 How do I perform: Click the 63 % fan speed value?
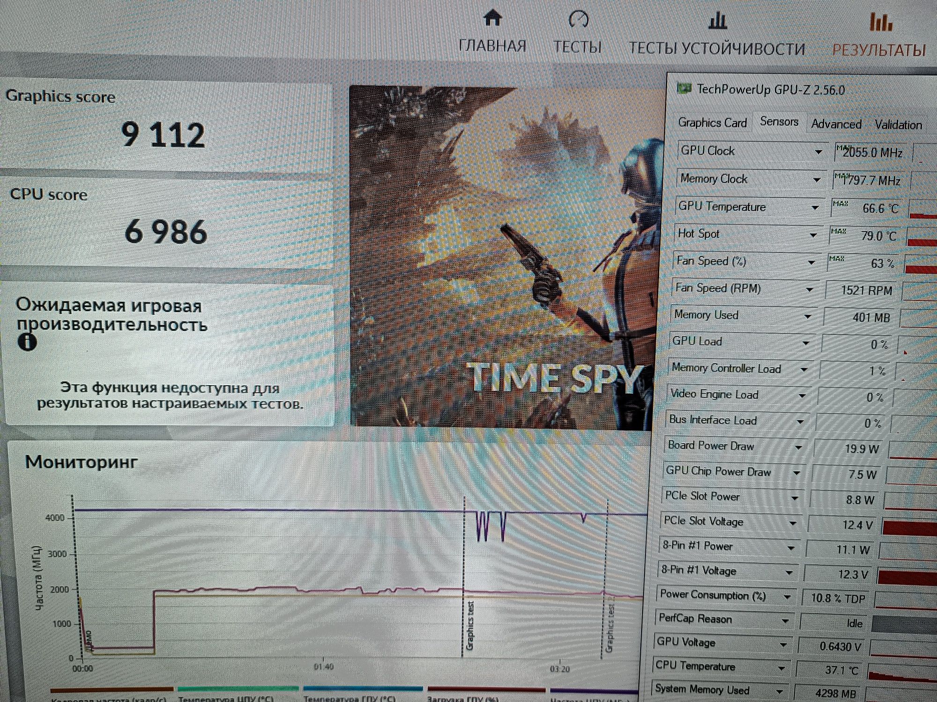(x=882, y=263)
